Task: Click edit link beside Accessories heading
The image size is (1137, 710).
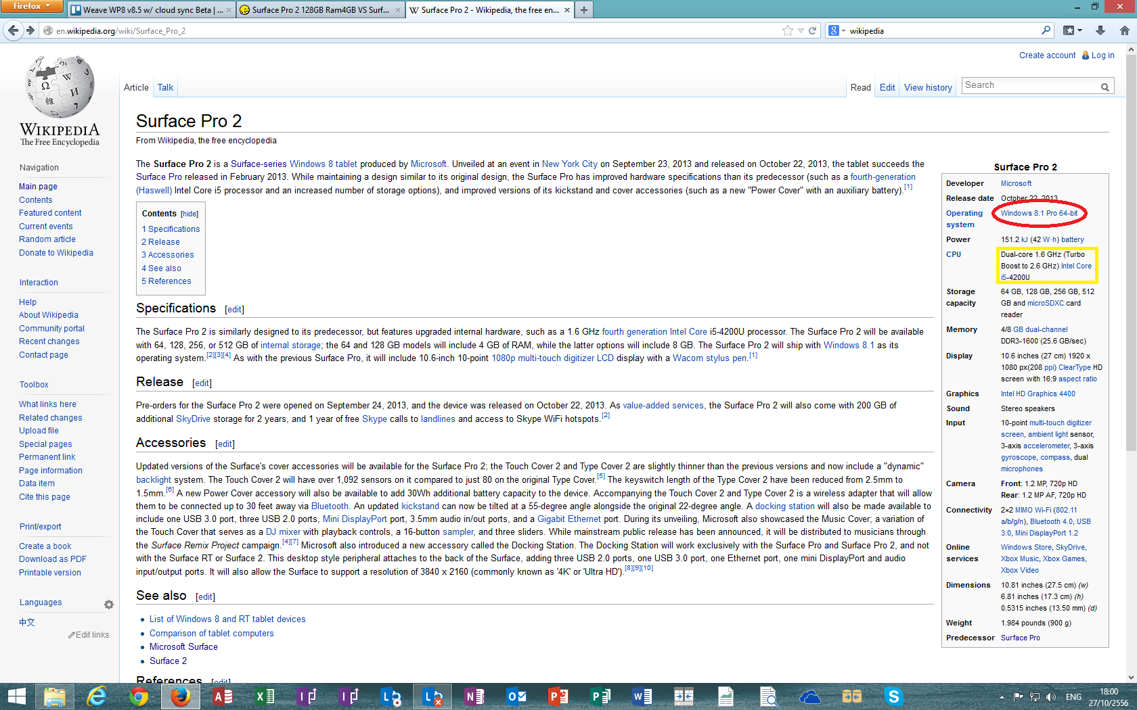Action: pos(225,444)
